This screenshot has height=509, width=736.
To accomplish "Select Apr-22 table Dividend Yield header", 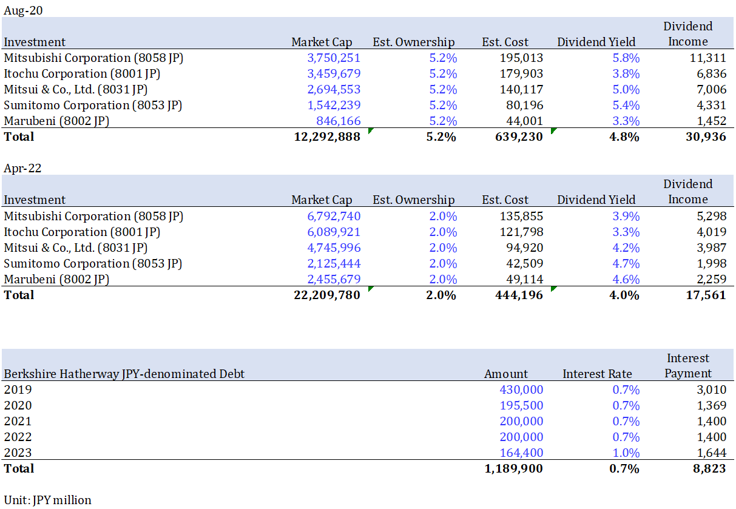I will [x=596, y=200].
